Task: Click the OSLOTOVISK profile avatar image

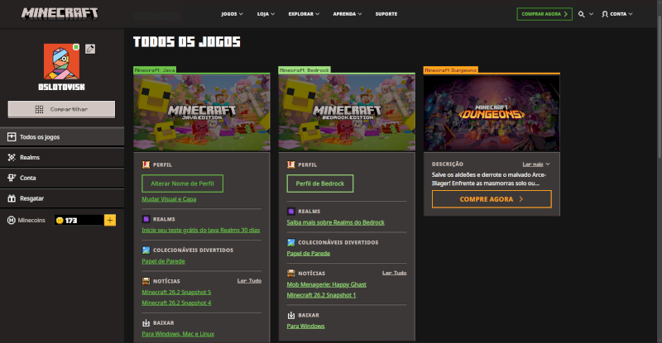Action: (61, 62)
